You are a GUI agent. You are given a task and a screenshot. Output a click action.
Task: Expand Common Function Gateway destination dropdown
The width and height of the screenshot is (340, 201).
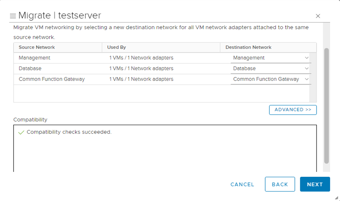point(307,79)
